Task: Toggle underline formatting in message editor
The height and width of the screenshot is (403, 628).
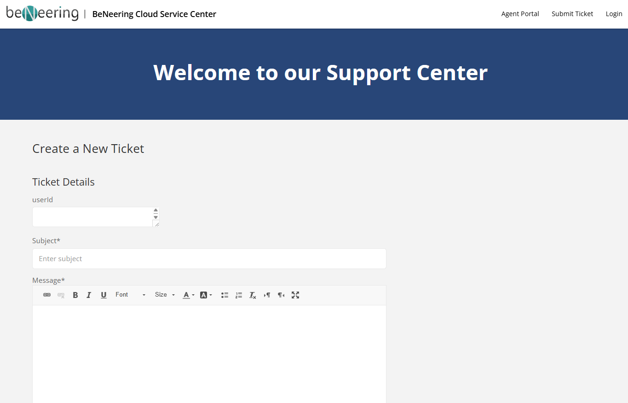Action: [104, 295]
